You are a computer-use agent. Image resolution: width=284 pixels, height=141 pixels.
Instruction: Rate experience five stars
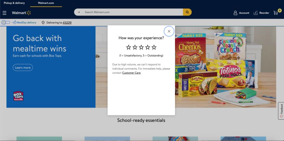pyautogui.click(x=154, y=47)
